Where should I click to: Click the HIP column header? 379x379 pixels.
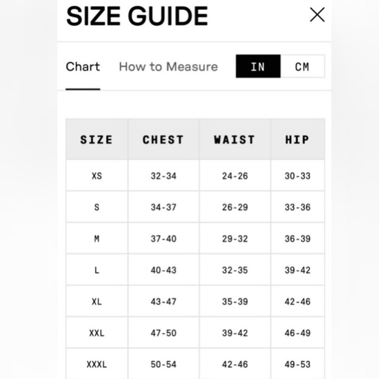click(298, 139)
